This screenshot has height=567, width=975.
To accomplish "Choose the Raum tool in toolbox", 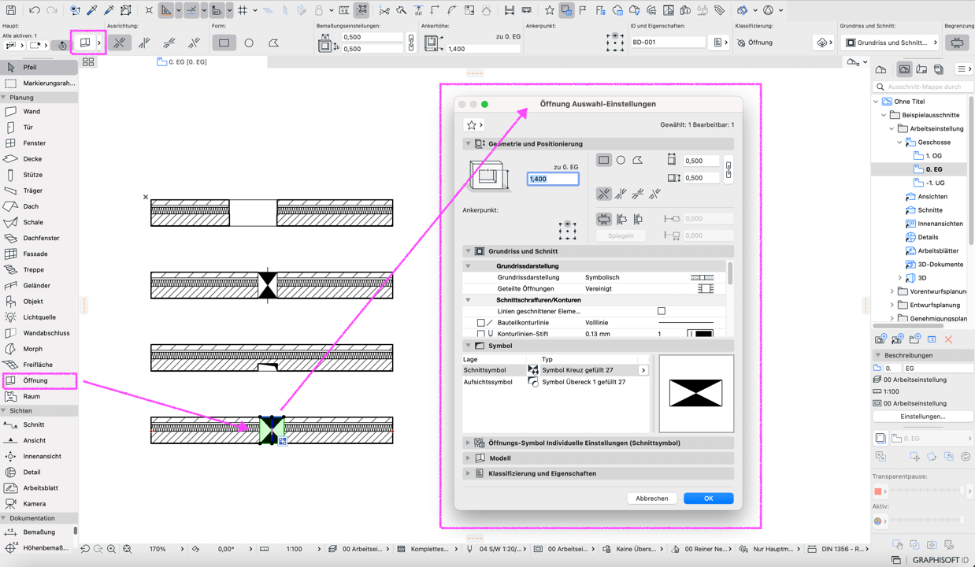I will [x=39, y=396].
